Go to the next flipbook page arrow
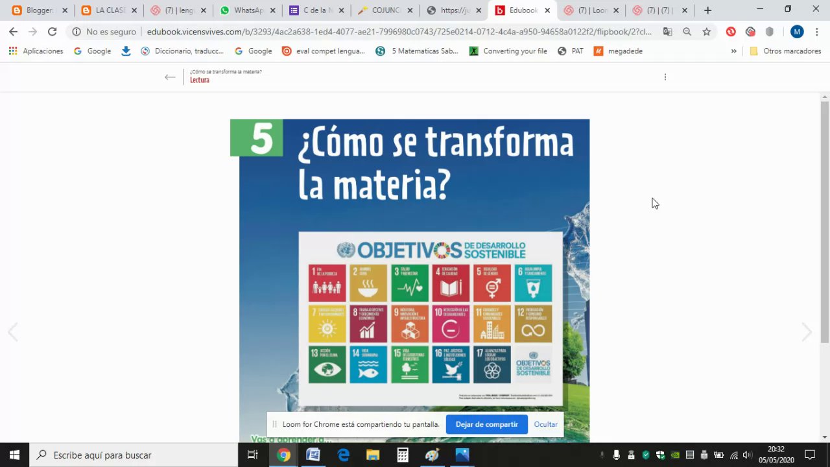Viewport: 830px width, 467px height. pos(807,332)
